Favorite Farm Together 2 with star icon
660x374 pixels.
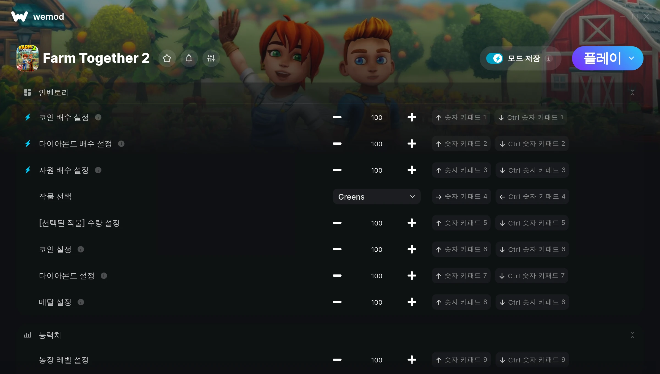[167, 58]
